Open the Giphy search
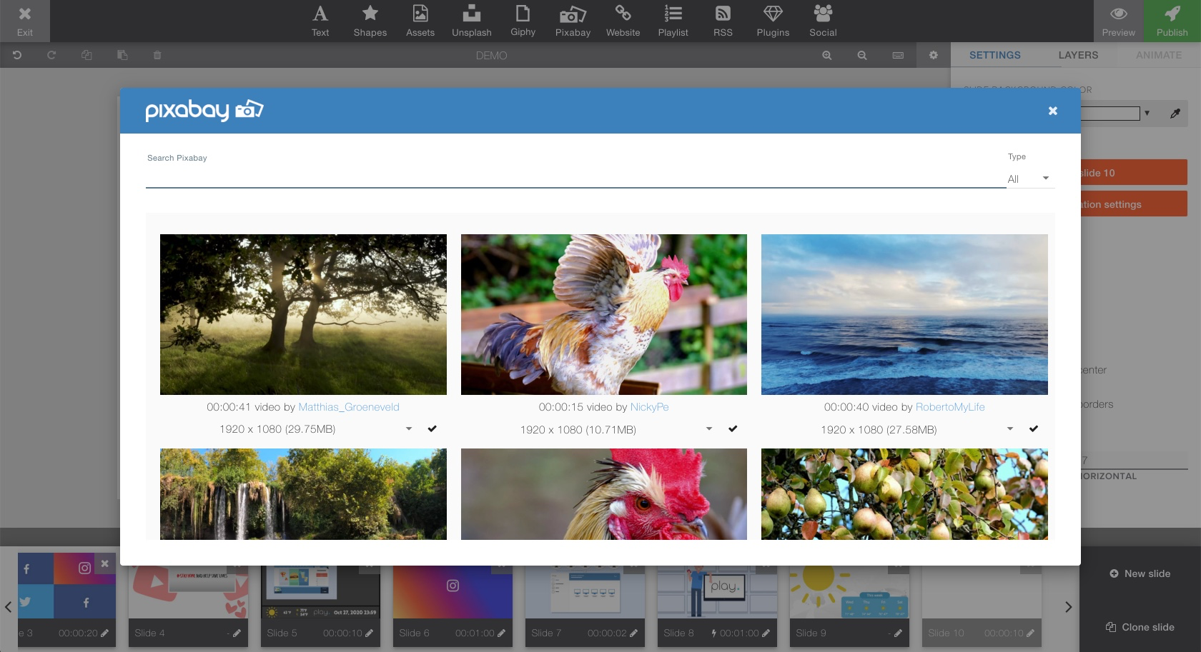The height and width of the screenshot is (652, 1201). (x=523, y=21)
